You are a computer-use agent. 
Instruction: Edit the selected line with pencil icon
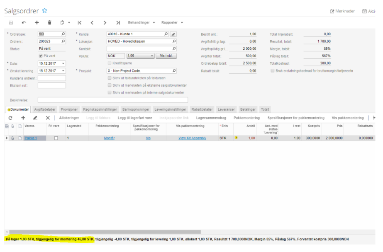tap(35, 118)
